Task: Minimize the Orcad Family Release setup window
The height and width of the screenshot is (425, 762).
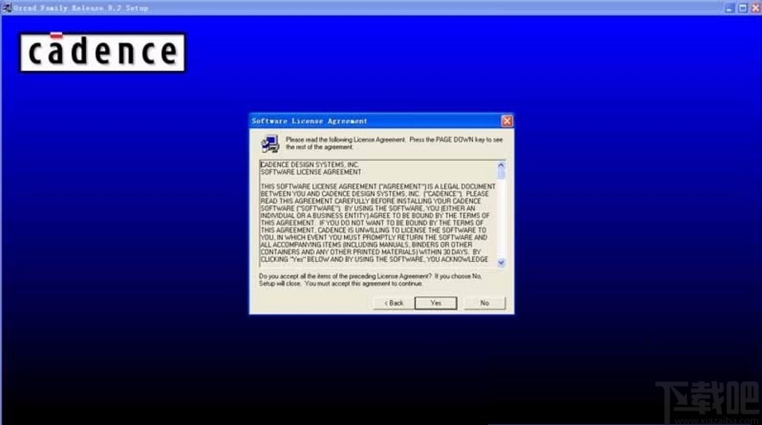Action: (729, 8)
